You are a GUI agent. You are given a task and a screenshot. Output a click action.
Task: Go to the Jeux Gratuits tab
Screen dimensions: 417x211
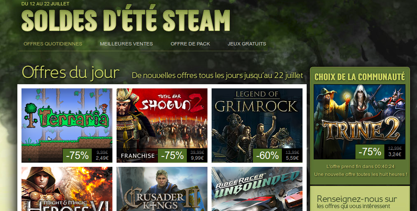click(x=247, y=44)
